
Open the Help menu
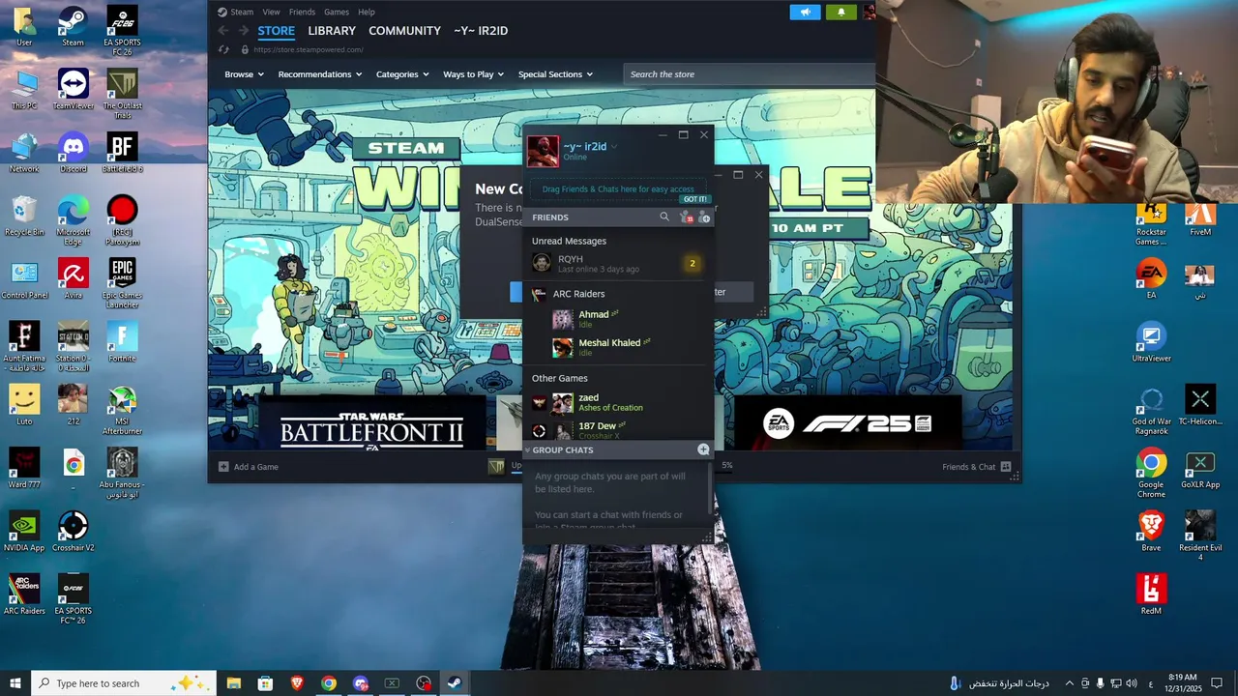click(x=367, y=12)
